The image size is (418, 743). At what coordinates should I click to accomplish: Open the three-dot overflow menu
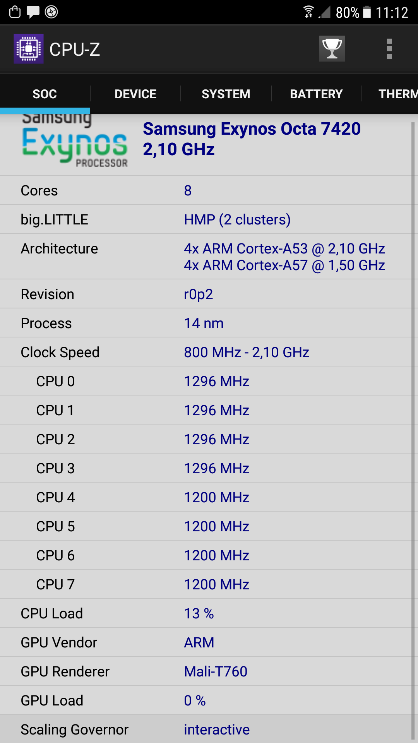pyautogui.click(x=389, y=49)
